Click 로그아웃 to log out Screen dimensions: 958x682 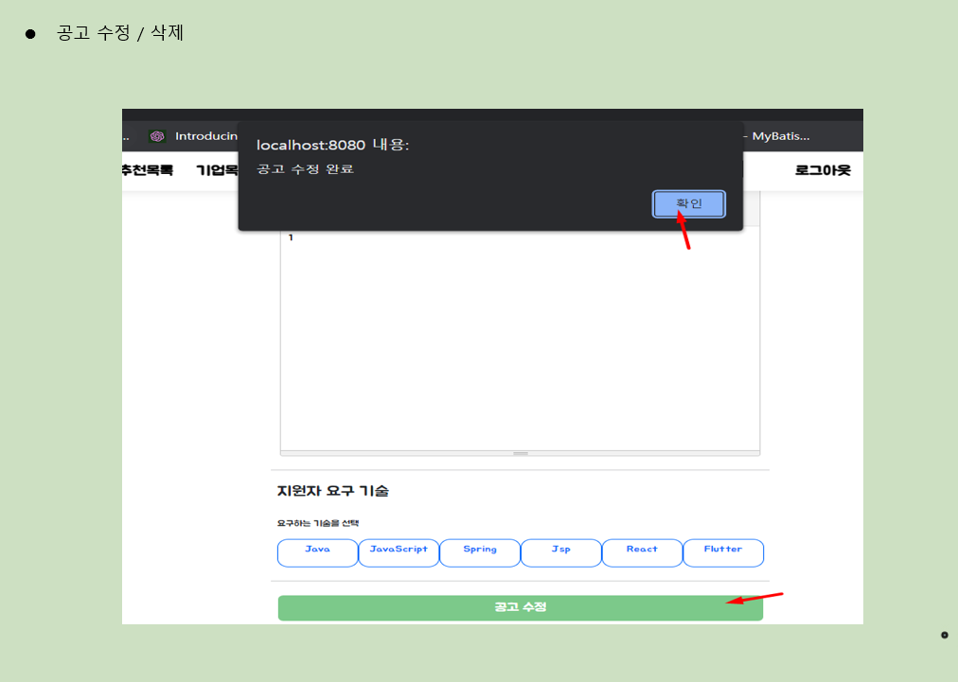coord(823,170)
